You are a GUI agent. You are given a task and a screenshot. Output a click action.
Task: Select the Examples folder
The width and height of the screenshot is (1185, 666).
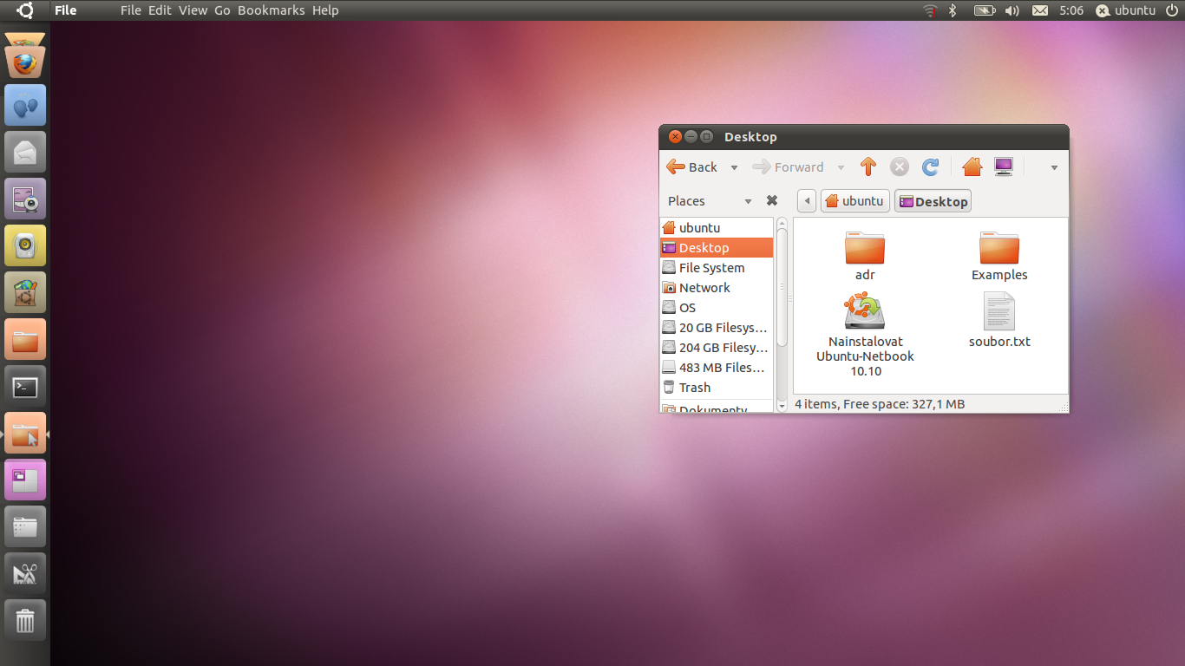pos(999,257)
